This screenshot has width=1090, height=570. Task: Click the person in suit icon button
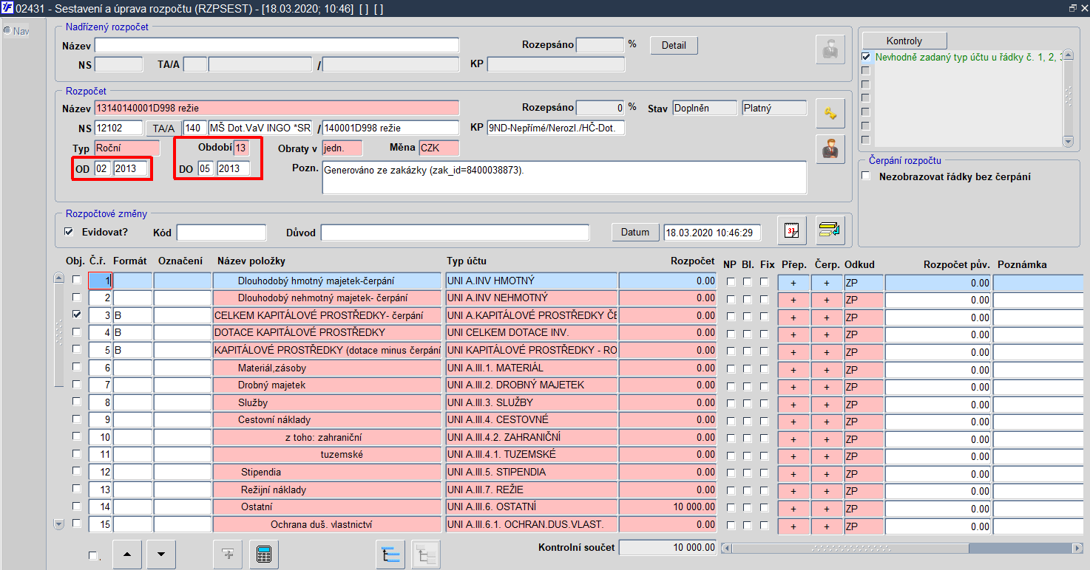click(829, 148)
